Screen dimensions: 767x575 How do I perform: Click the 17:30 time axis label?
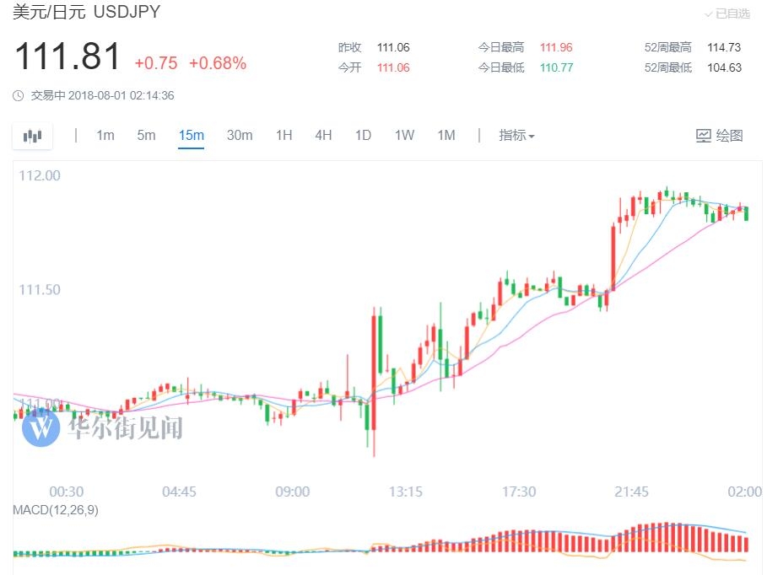pyautogui.click(x=519, y=492)
